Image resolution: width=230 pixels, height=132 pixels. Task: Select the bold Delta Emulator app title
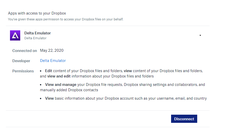38,33
